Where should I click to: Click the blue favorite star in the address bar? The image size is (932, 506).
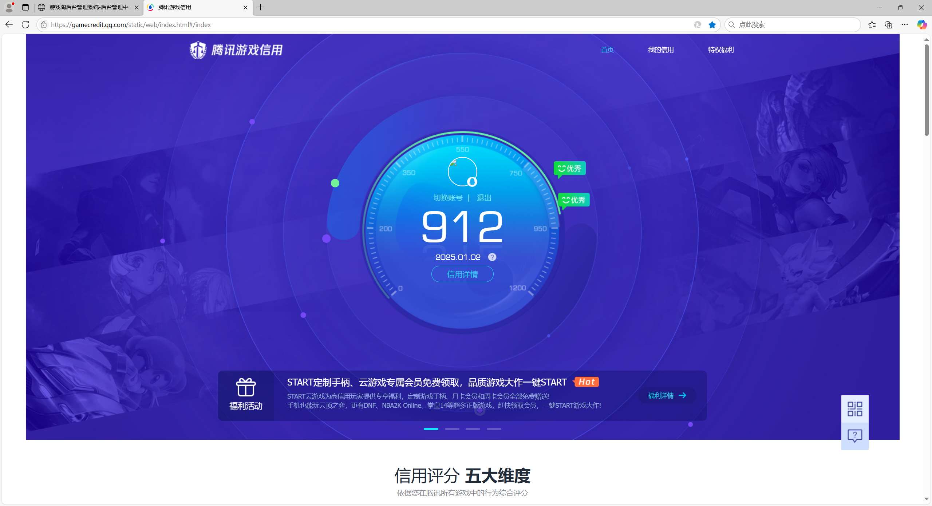712,25
